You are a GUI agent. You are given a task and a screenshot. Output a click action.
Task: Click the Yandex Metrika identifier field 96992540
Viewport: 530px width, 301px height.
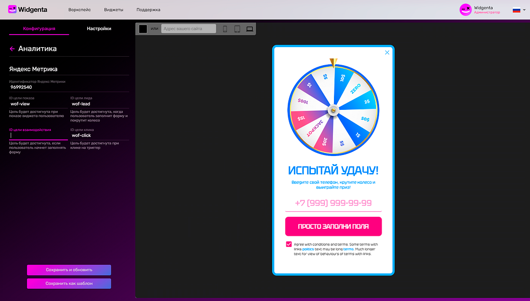(69, 87)
